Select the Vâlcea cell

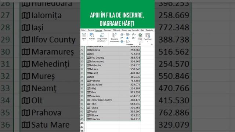pos(103,115)
